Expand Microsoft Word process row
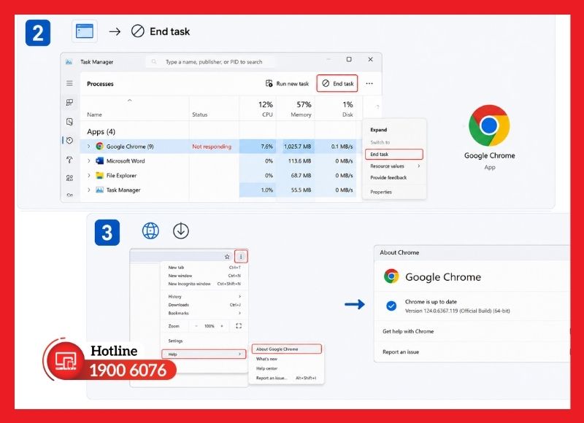584x423 pixels. 88,160
